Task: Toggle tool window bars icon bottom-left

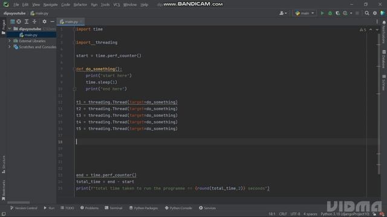Action: [x=4, y=214]
